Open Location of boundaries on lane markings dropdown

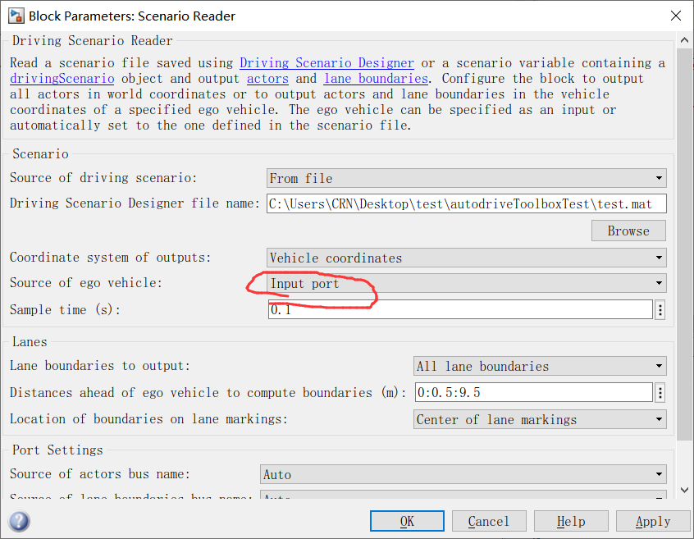540,419
